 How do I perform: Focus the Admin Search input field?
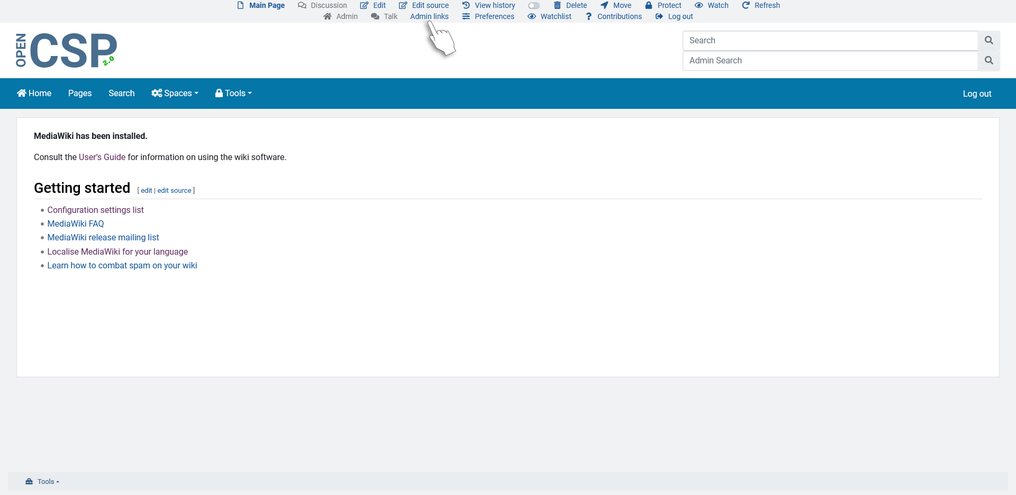[830, 61]
